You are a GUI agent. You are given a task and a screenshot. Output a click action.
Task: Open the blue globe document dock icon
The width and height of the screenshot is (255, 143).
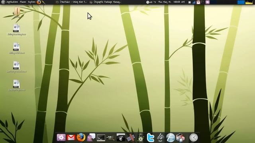pos(171,138)
